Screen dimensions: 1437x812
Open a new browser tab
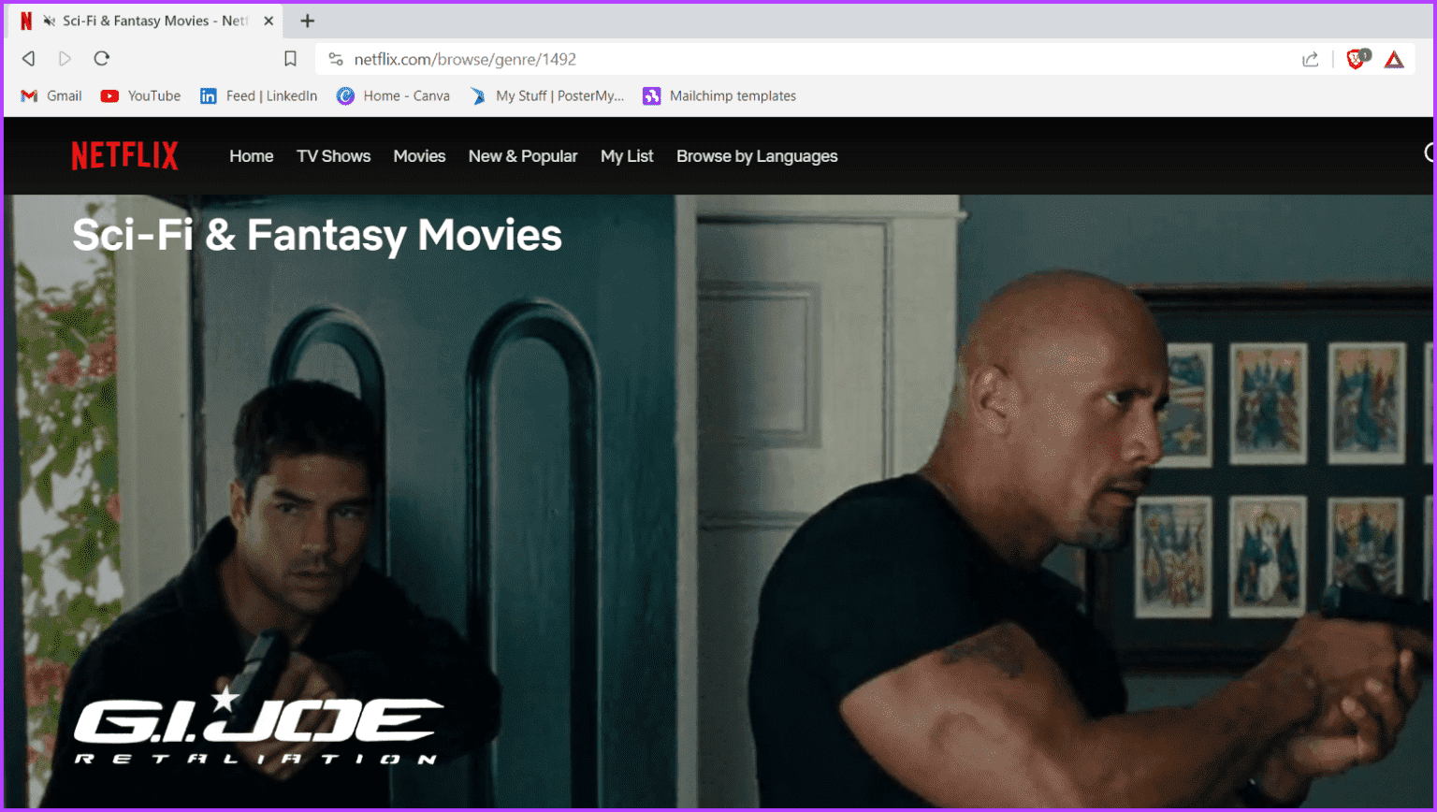[307, 21]
